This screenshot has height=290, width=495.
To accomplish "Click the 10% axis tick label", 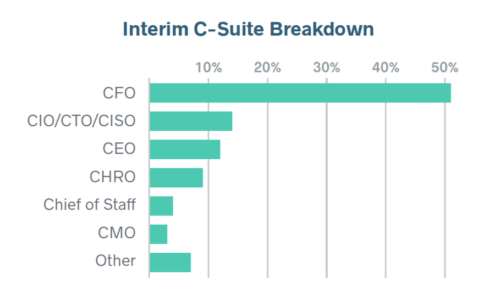I will 208,68.
